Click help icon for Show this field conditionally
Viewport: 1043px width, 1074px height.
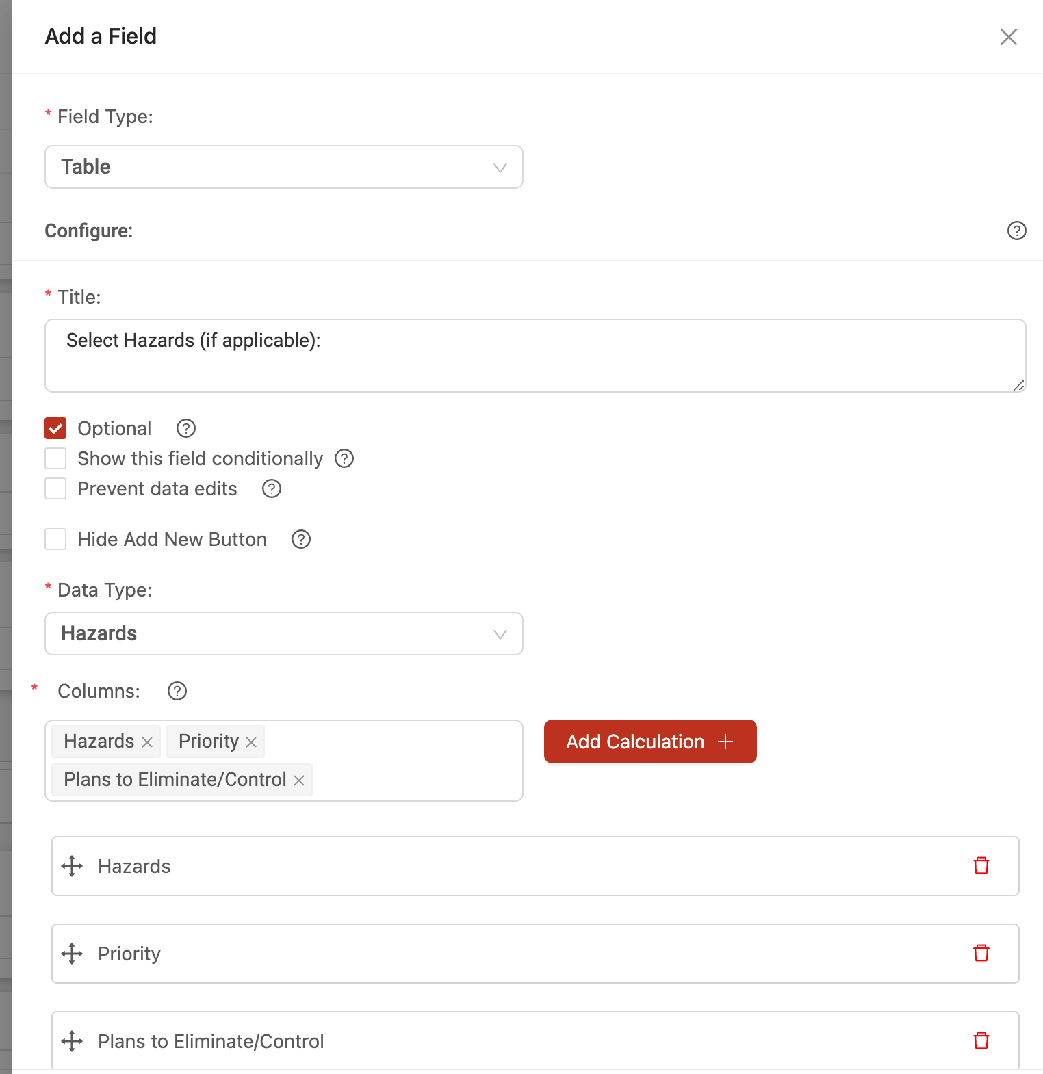coord(344,458)
